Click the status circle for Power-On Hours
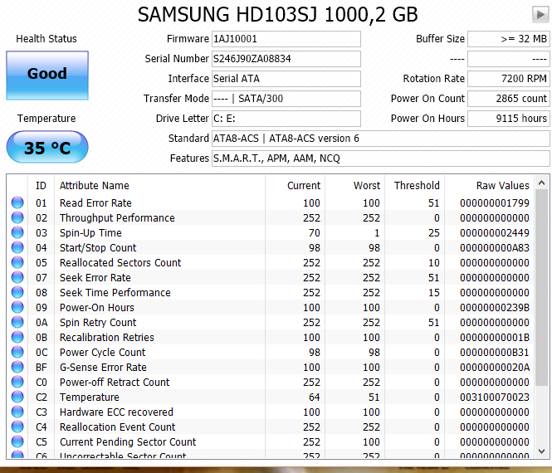This screenshot has height=473, width=552. click(x=17, y=307)
